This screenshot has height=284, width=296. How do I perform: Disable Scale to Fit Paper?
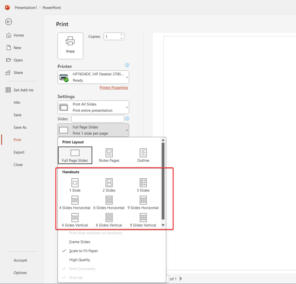tap(84, 251)
